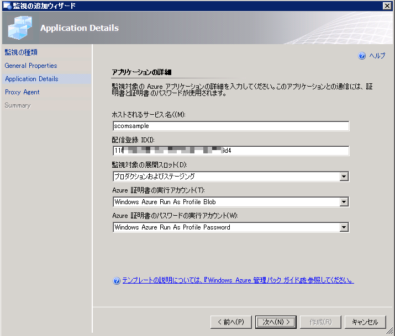Viewport: 395px width, 336px height.
Task: Click the 配信登録 ID(I) label
Action: click(x=133, y=140)
